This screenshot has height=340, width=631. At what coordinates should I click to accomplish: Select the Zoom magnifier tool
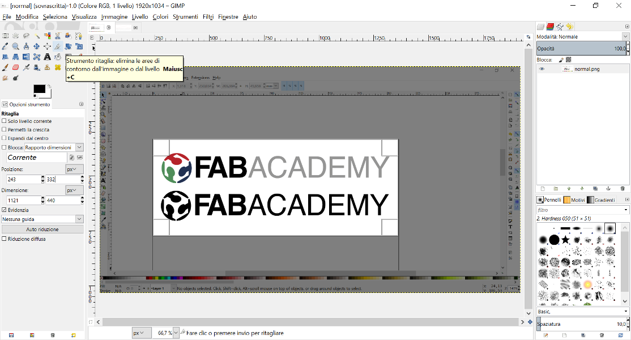[16, 46]
